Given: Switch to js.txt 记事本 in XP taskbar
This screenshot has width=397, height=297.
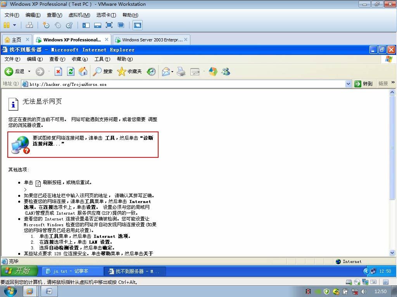Looking at the screenshot, I should (72, 271).
